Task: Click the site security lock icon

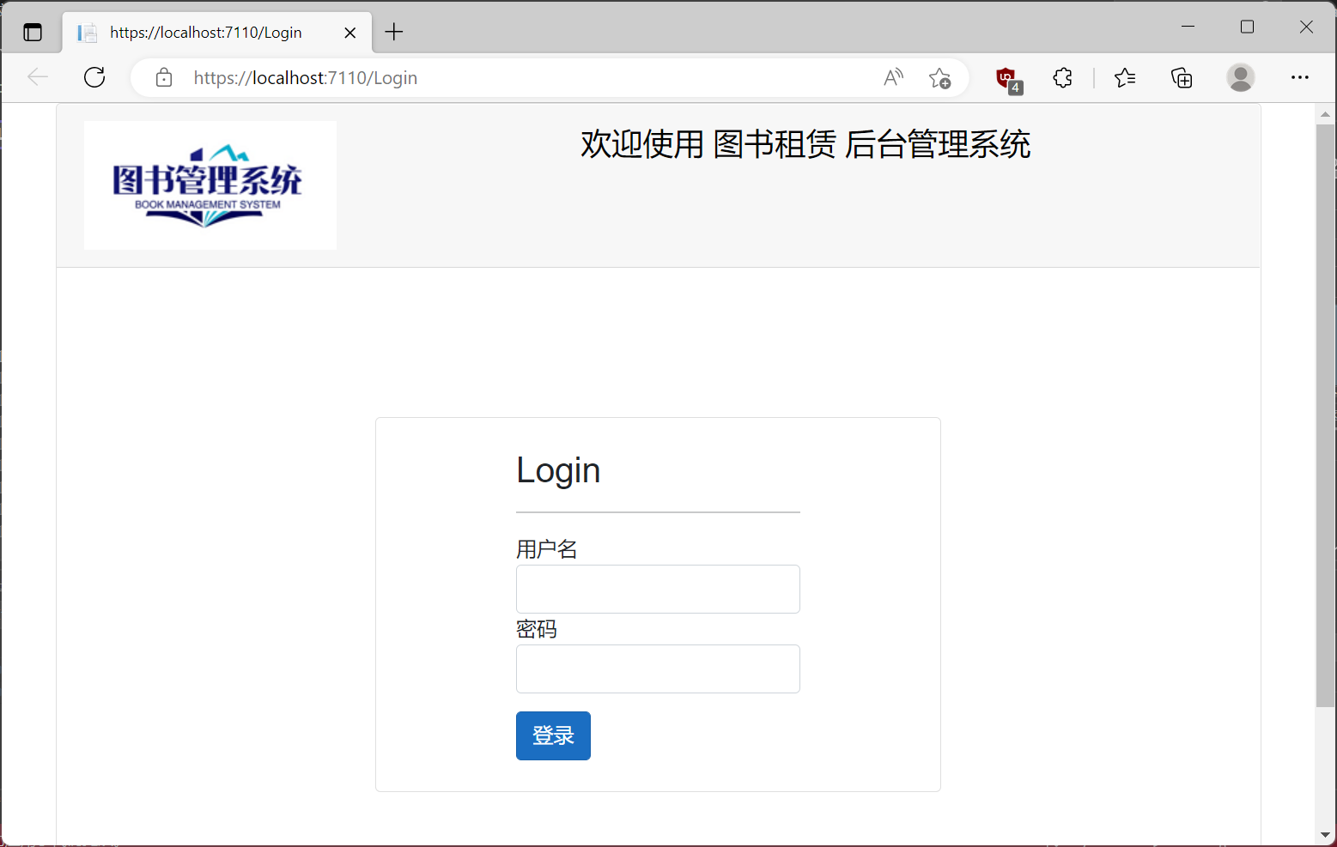Action: pos(163,77)
